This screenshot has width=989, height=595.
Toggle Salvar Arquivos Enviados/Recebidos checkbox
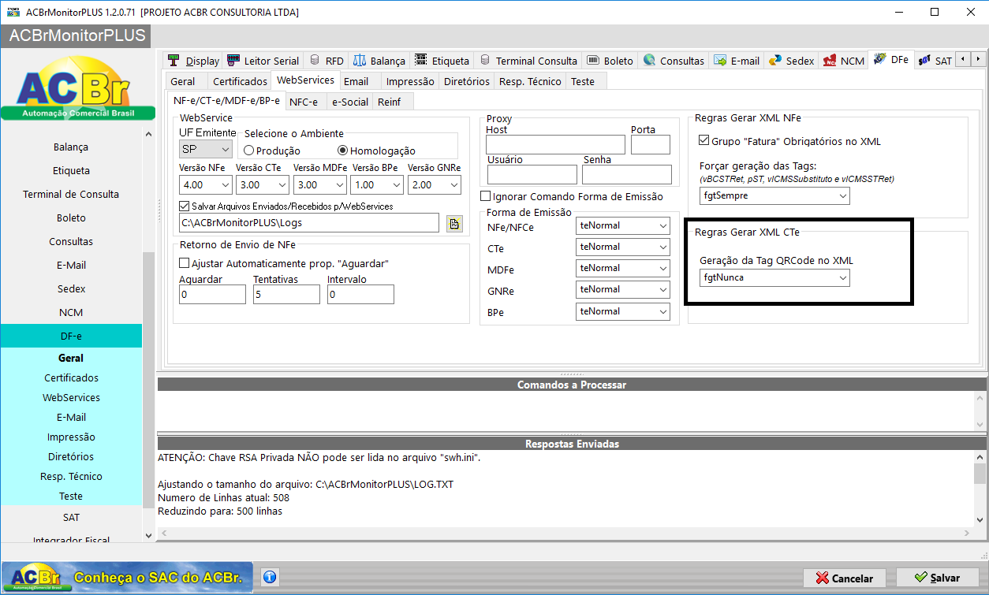pos(185,206)
